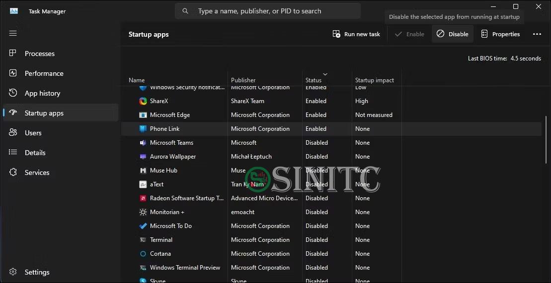Viewport: 551px width, 283px height.
Task: Click the Windows Terminal Preview icon
Action: pyautogui.click(x=143, y=268)
